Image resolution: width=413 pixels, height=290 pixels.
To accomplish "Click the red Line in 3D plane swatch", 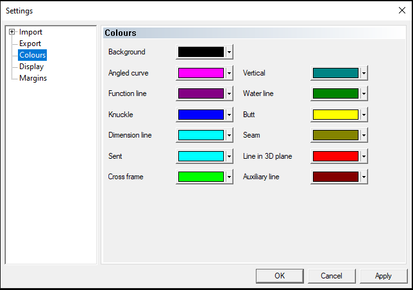I will pyautogui.click(x=335, y=156).
